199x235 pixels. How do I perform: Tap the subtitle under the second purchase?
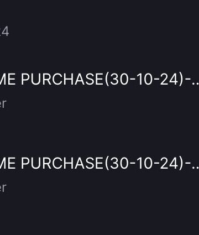pos(3,187)
